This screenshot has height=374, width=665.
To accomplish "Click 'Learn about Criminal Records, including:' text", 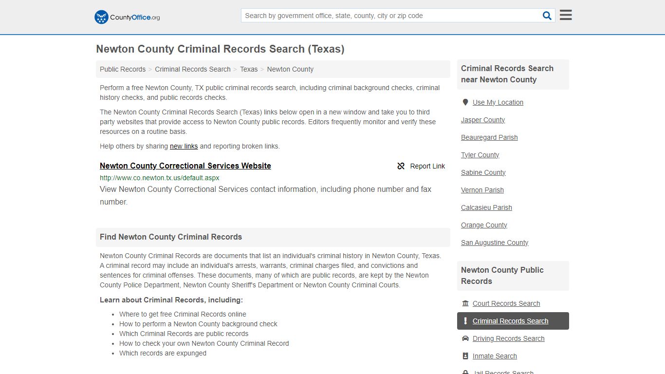I will pyautogui.click(x=171, y=300).
